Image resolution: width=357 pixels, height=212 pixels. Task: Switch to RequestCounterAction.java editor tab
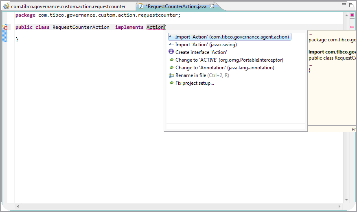click(x=176, y=6)
